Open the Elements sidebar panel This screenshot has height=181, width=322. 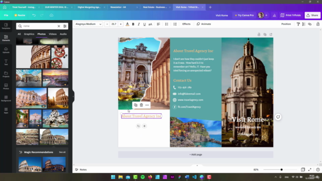(x=6, y=38)
